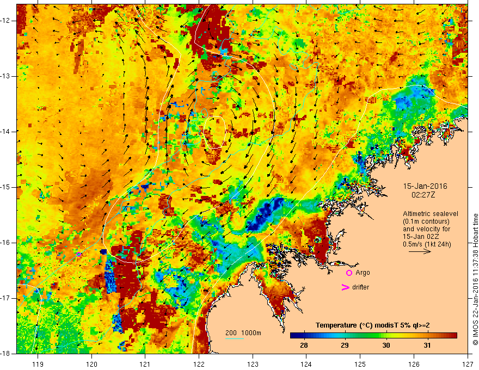Screen dimensions: 479x370
Task: Click the "drifter" legend label
Action: [x=360, y=287]
